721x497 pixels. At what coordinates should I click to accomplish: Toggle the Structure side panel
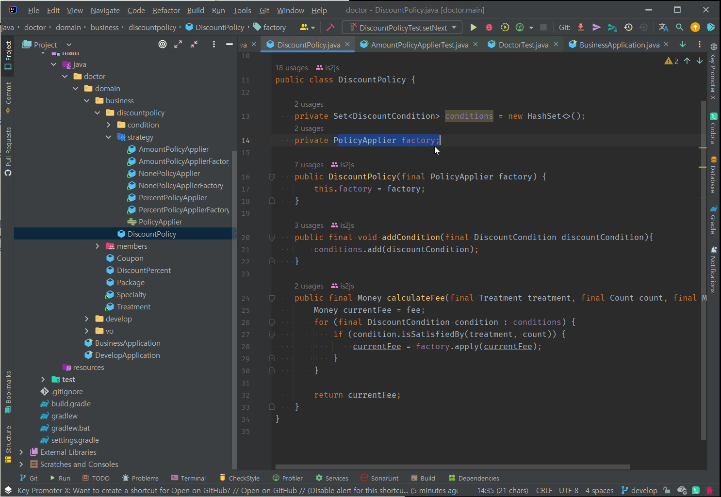8,443
